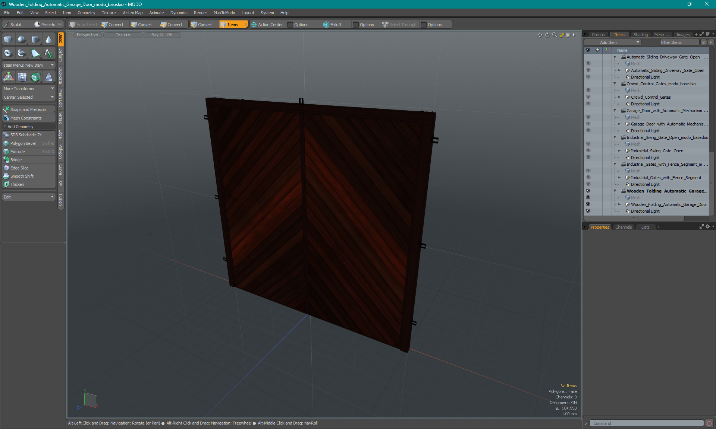Image resolution: width=716 pixels, height=429 pixels.
Task: Click the Falloff tool
Action: tap(333, 25)
